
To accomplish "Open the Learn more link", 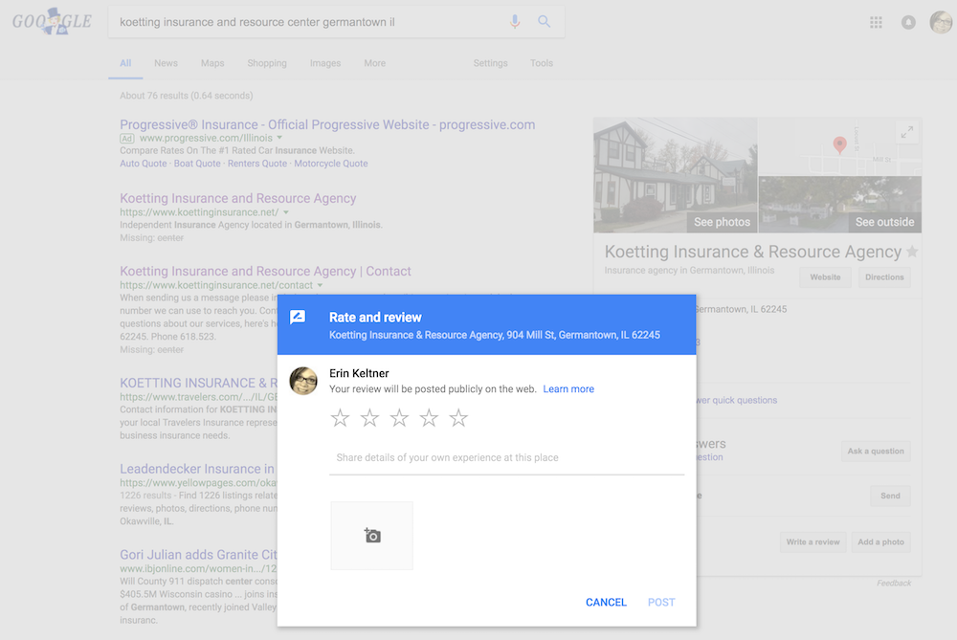I will [568, 389].
